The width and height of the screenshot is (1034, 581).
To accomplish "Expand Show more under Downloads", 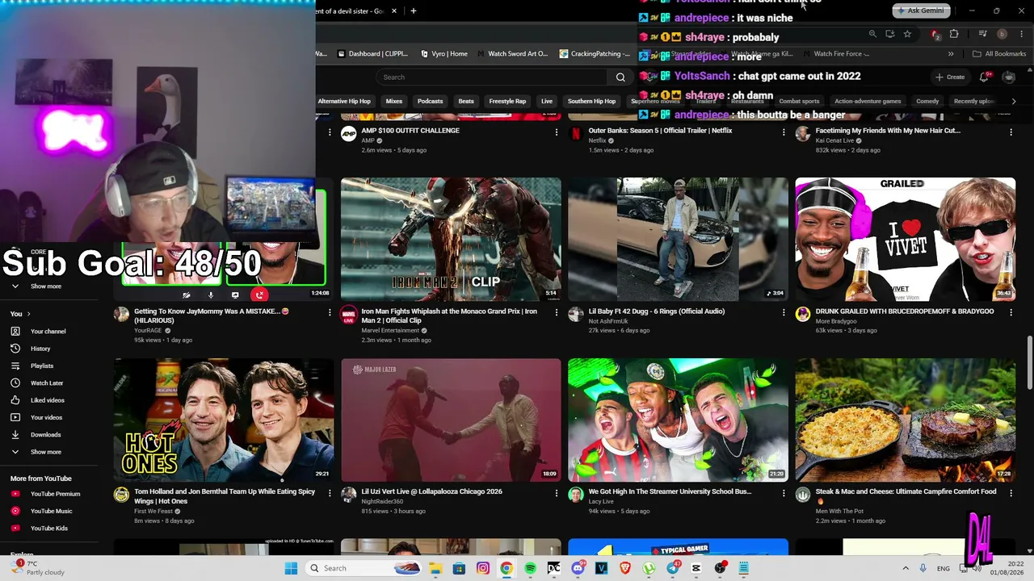I will coord(46,452).
